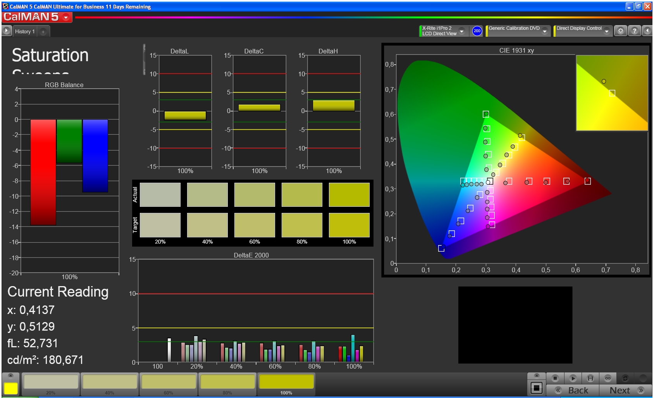
Task: Open the X-Rite i1Pro 2 meter dropdown
Action: click(x=461, y=31)
